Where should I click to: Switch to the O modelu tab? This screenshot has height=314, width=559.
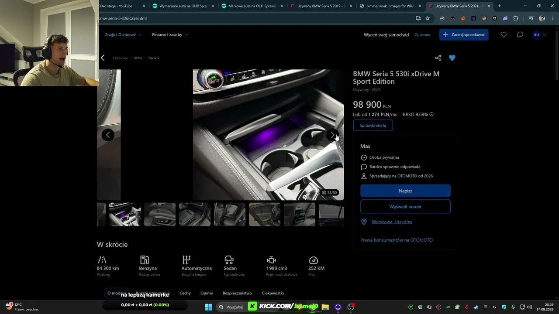(117, 294)
